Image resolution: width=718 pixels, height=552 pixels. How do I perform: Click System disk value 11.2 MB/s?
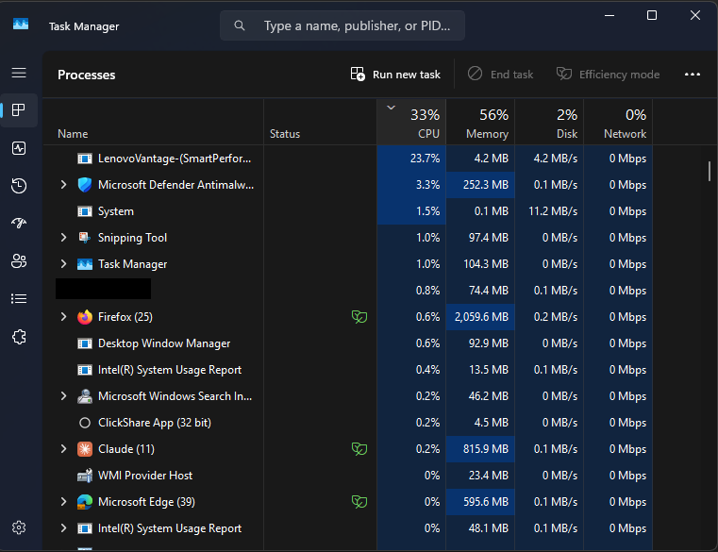[x=553, y=211]
